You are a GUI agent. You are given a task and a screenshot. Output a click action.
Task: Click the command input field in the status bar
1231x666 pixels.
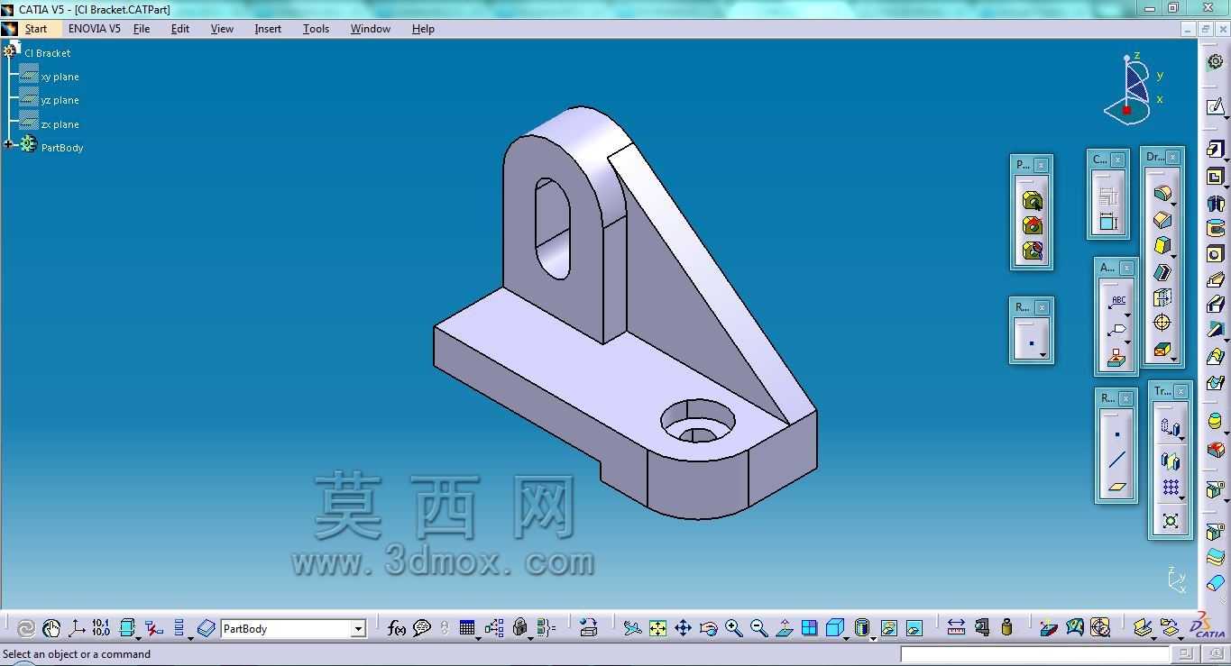coord(1035,654)
